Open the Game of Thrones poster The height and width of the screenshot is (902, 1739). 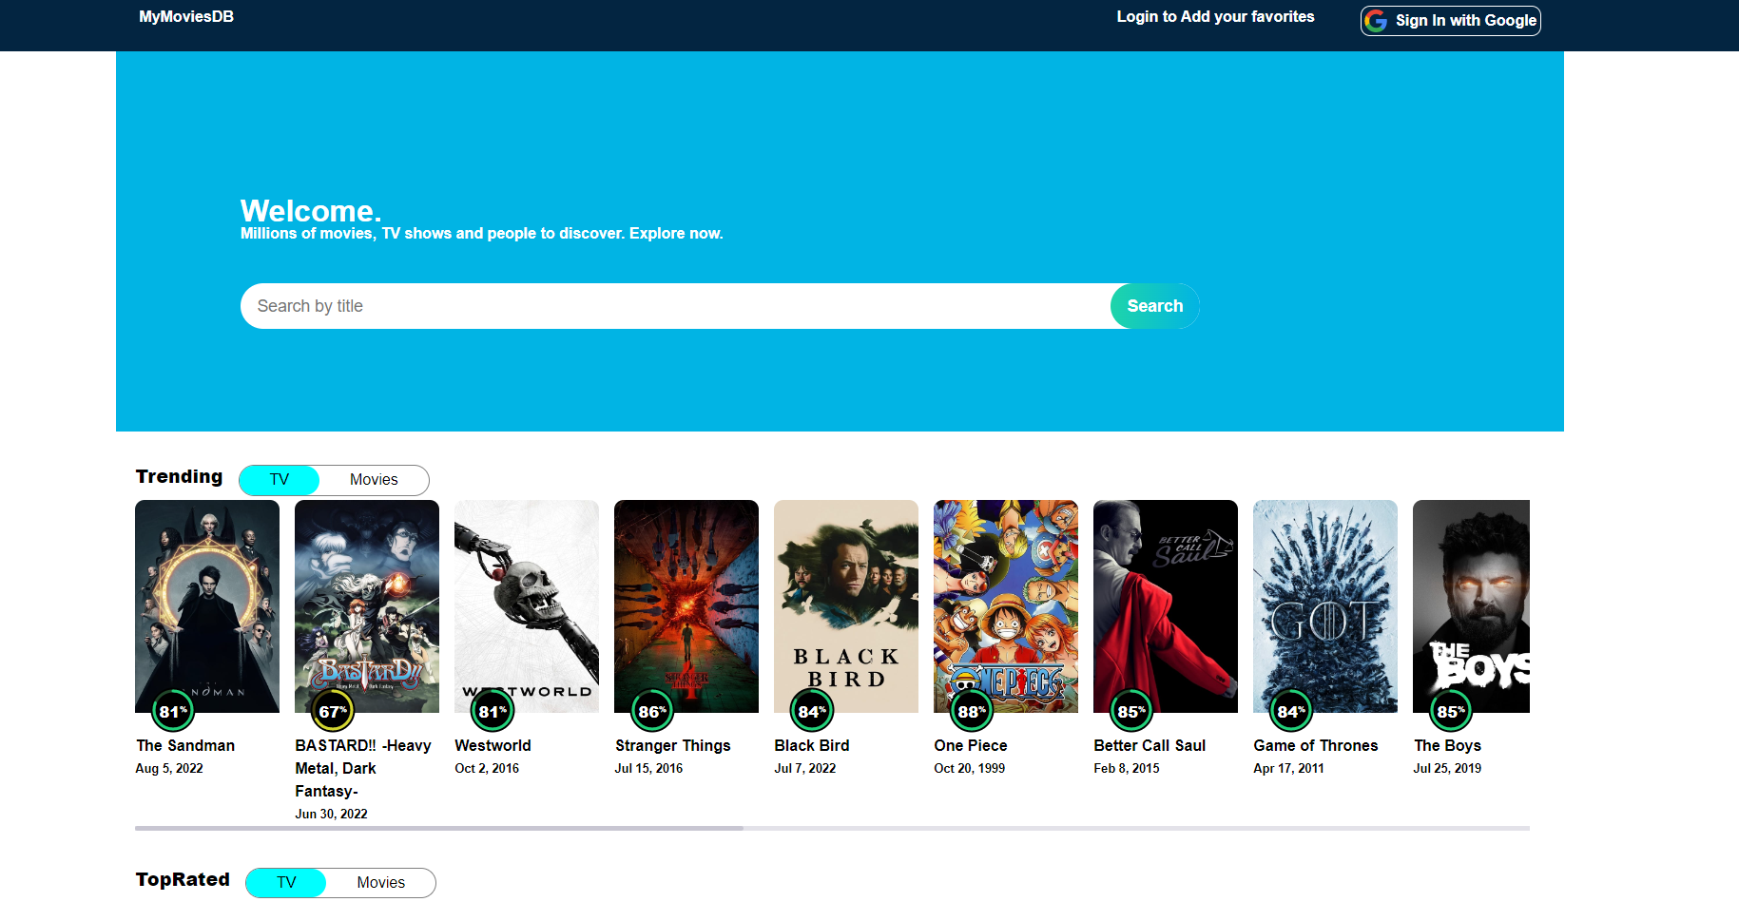1325,606
